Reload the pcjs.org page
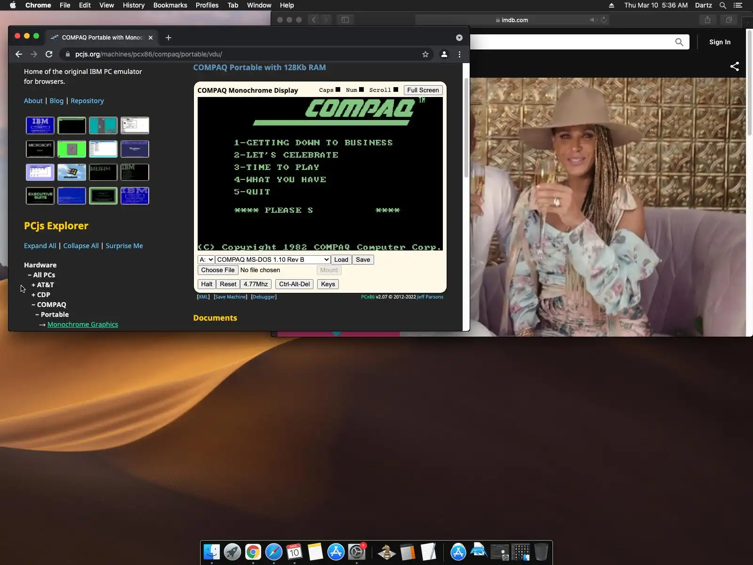 [49, 54]
